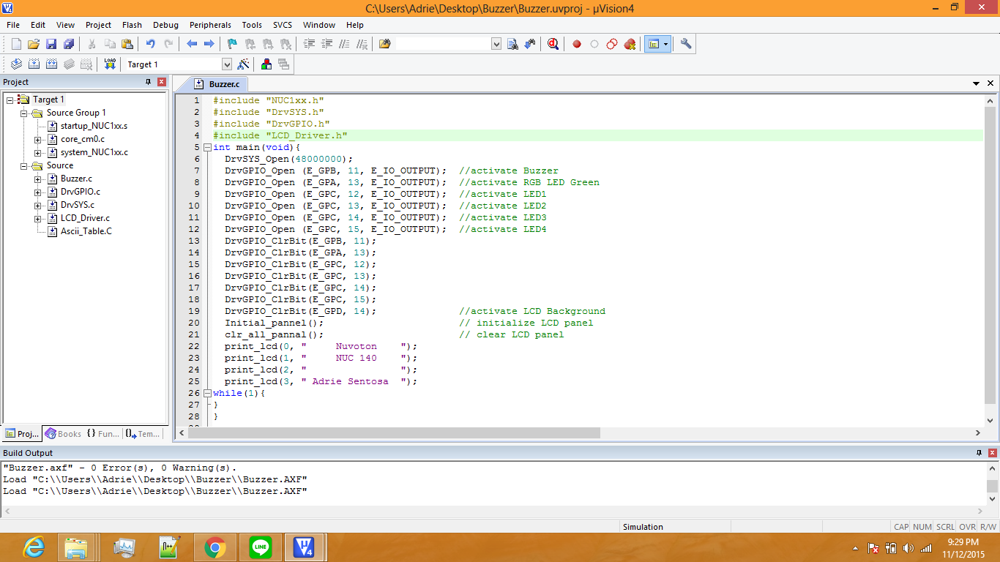The width and height of the screenshot is (1000, 562).
Task: Click the Save All icon
Action: click(x=69, y=44)
